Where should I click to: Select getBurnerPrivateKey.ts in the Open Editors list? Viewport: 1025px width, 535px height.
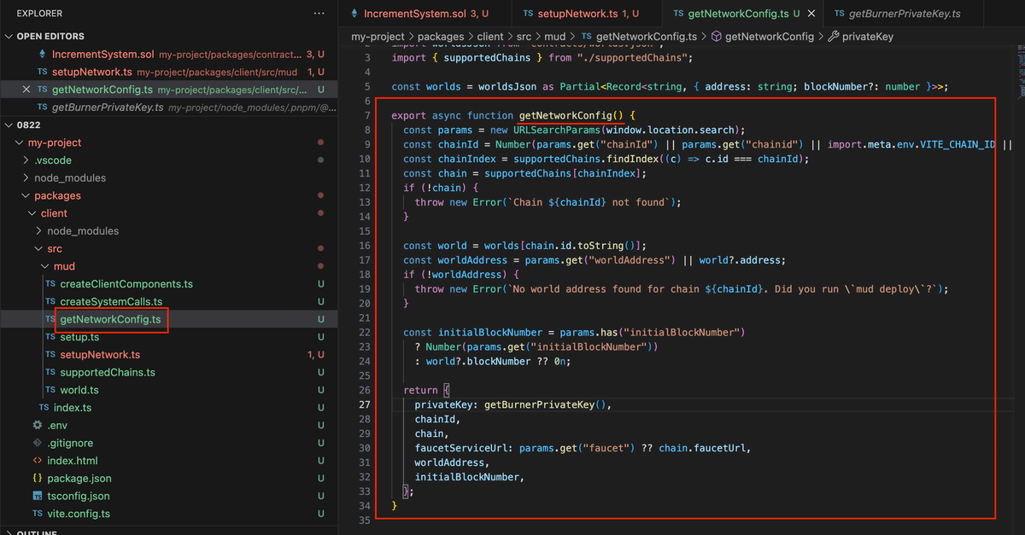tap(168, 108)
